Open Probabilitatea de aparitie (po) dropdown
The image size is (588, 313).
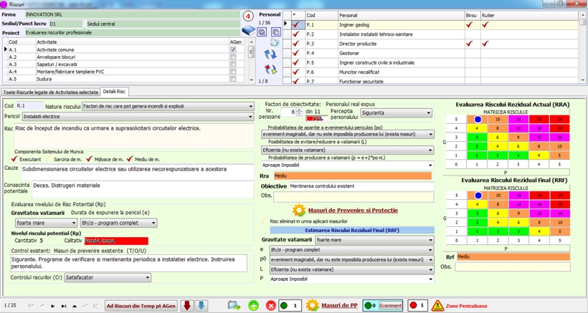[x=348, y=134]
